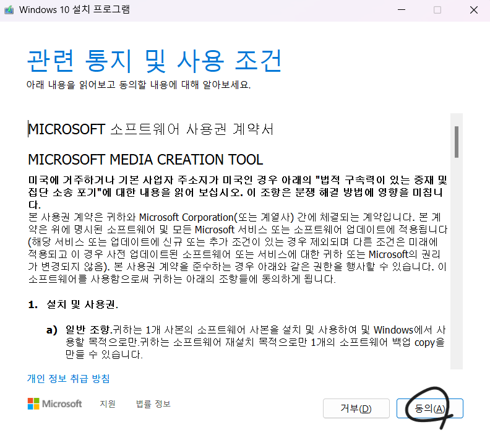Open the 개인 정보 취급 방침 link
This screenshot has height=435, width=490.
click(69, 379)
